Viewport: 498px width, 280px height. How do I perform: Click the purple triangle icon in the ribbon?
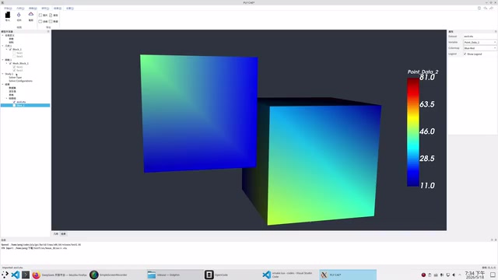coord(31,14)
